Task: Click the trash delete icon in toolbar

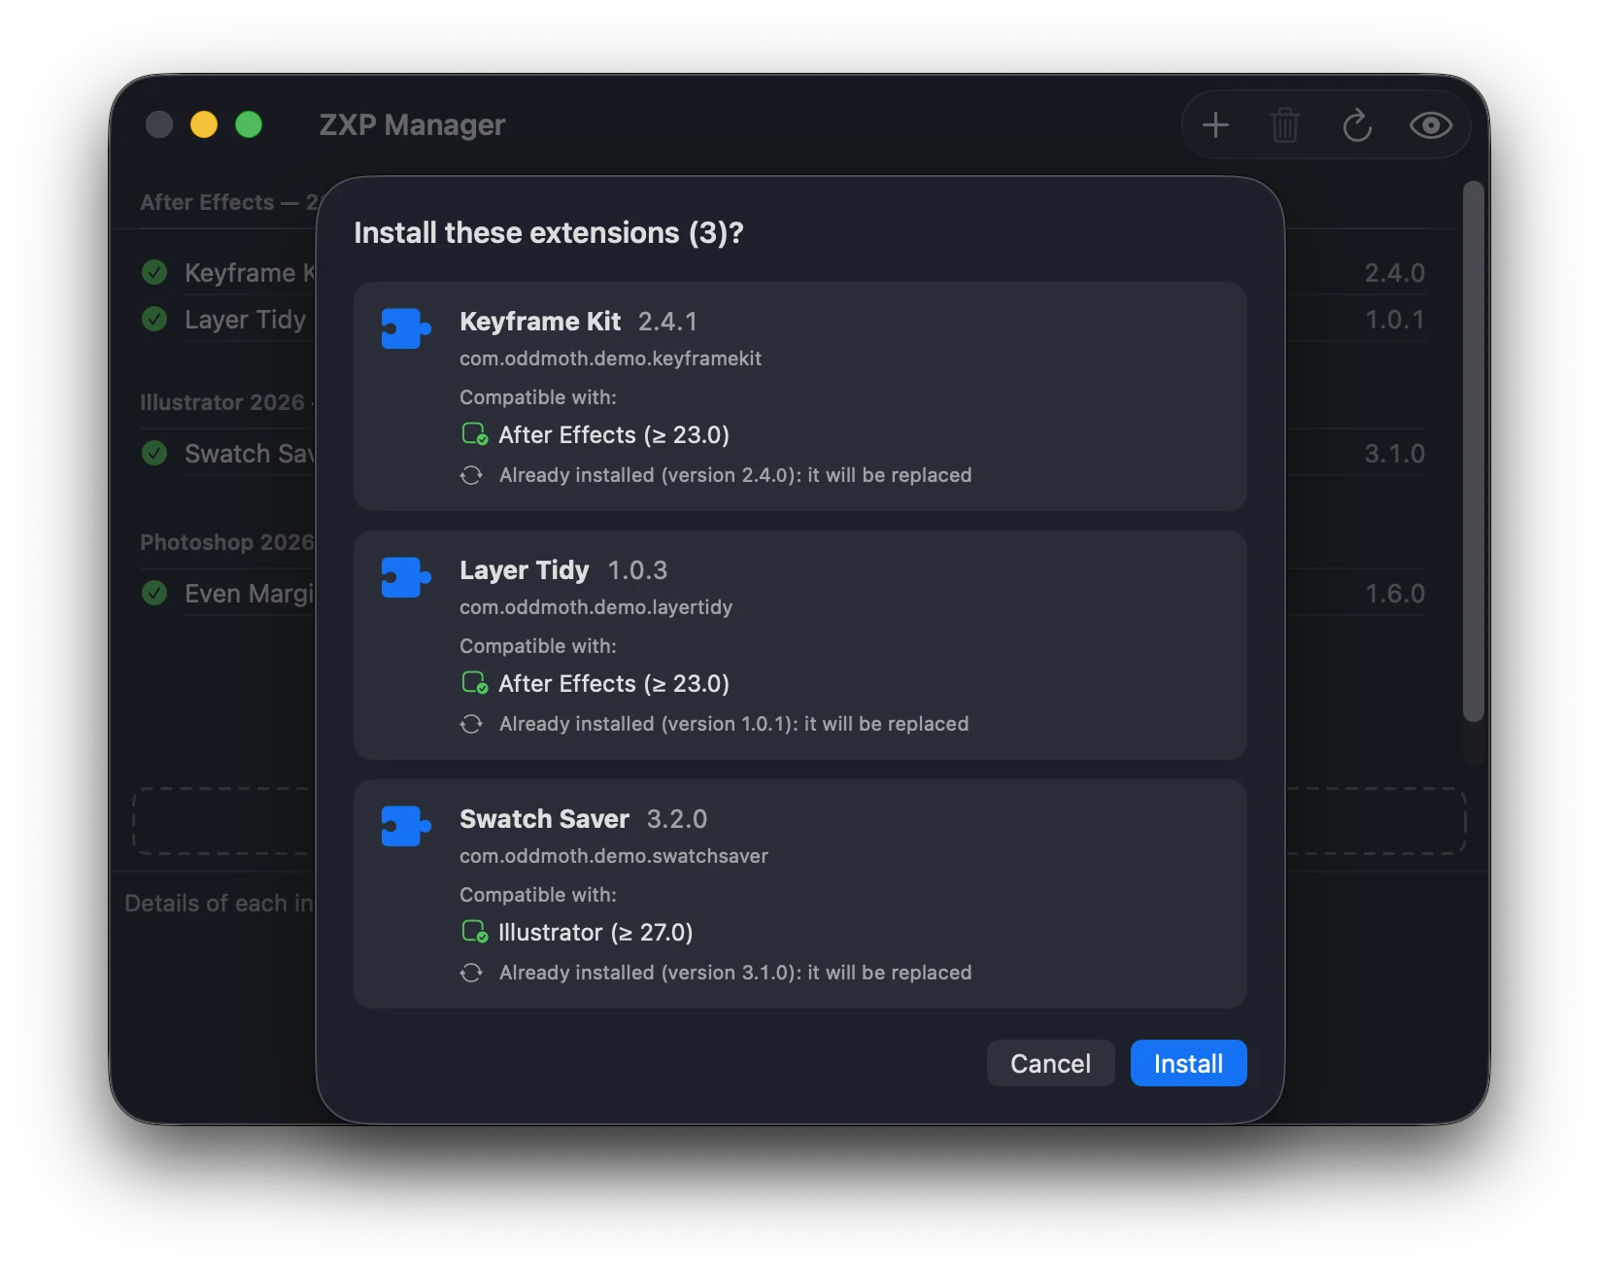Action: point(1285,125)
